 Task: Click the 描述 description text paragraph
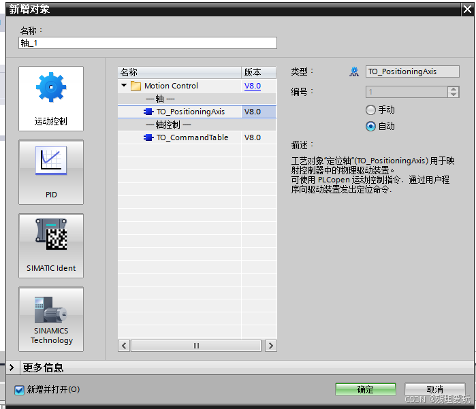click(372, 175)
